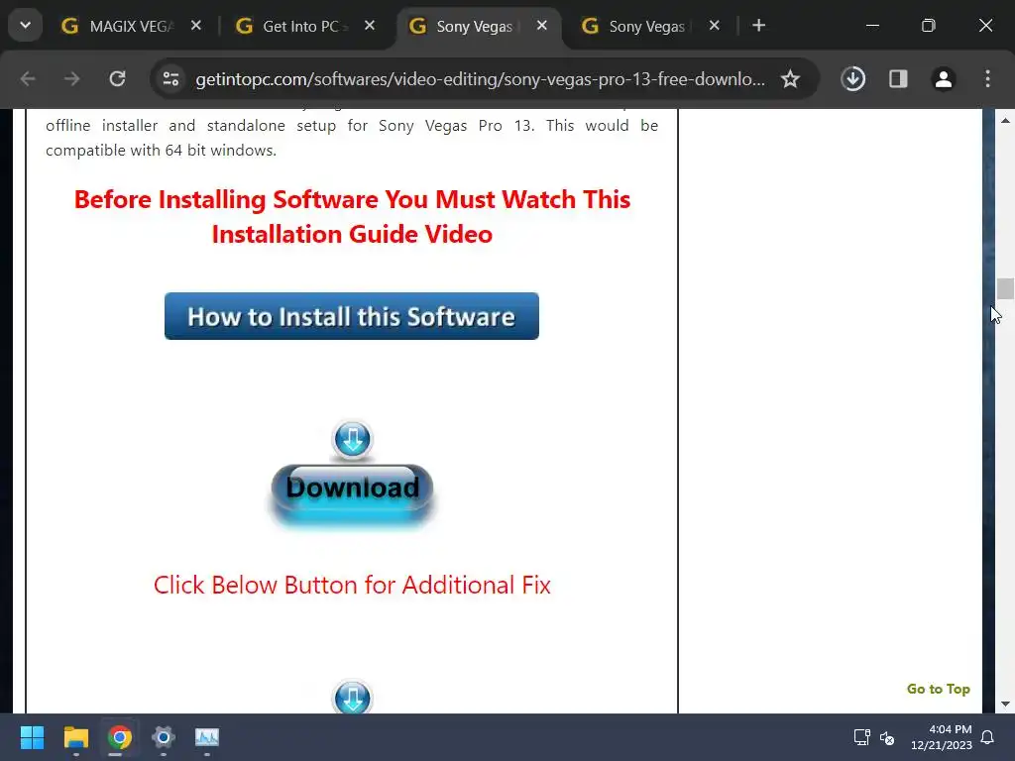Viewport: 1015px width, 761px height.
Task: Toggle the Chrome side panel
Action: (x=898, y=79)
